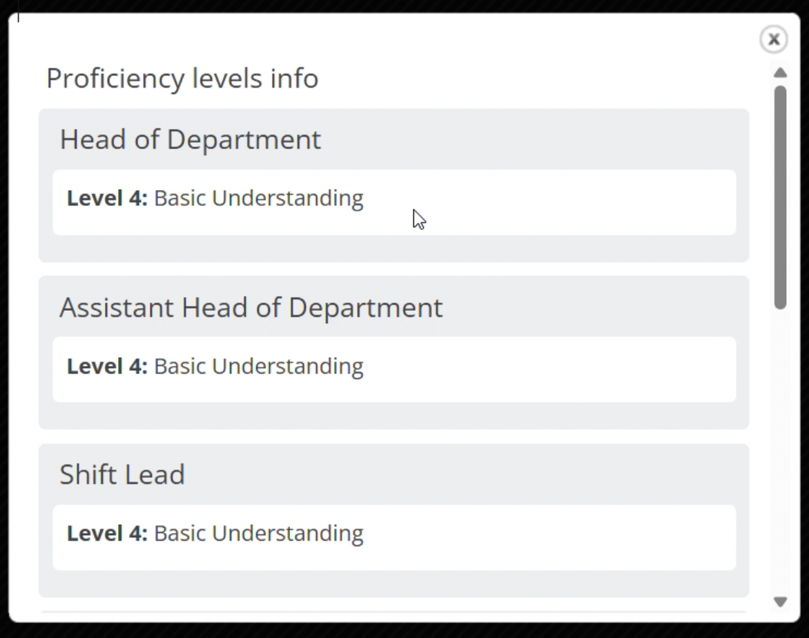Close the Proficiency levels info dialog
This screenshot has width=809, height=638.
(x=774, y=40)
